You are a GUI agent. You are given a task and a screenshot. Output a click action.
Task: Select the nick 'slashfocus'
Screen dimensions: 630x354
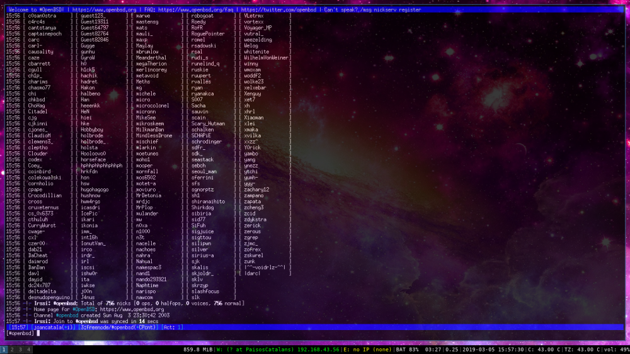(205, 291)
